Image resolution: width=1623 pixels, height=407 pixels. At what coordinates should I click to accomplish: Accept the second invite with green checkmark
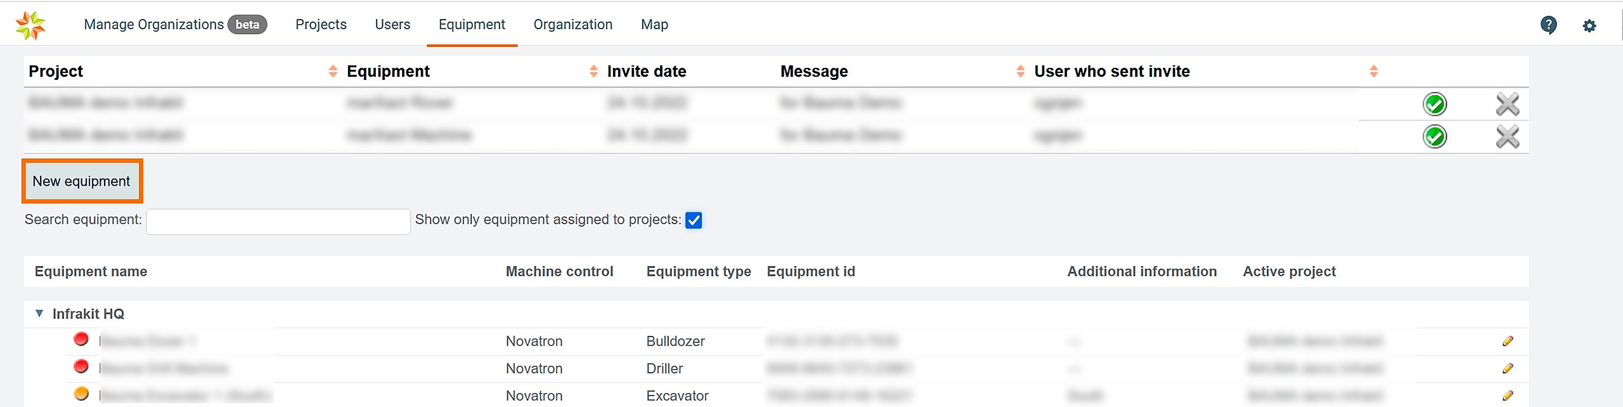tap(1434, 136)
